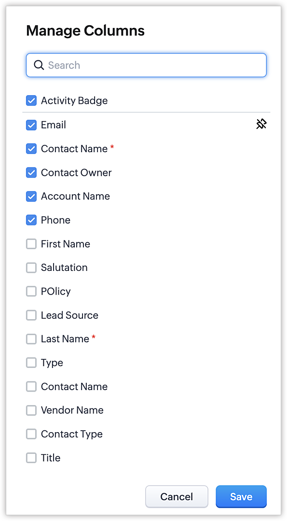Tick the Vendor Name checkbox

click(x=31, y=410)
